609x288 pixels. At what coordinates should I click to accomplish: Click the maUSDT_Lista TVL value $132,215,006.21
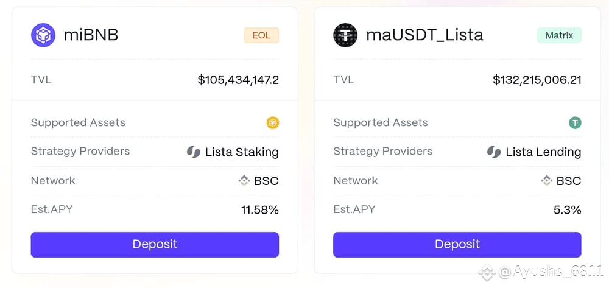click(x=537, y=80)
